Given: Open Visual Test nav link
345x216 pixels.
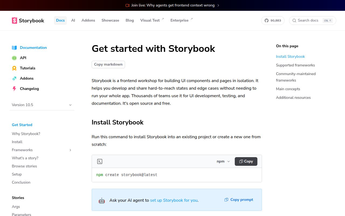Looking at the screenshot, I should [x=152, y=21].
